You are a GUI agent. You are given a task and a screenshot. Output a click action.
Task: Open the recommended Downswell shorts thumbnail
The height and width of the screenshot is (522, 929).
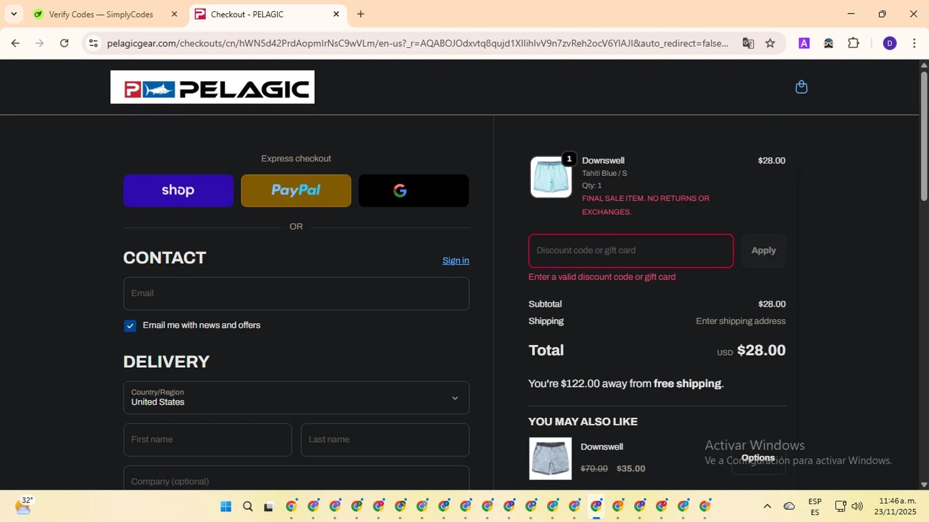point(550,459)
